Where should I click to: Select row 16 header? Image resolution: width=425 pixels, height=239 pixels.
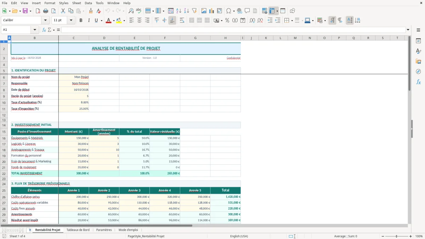pyautogui.click(x=4, y=138)
